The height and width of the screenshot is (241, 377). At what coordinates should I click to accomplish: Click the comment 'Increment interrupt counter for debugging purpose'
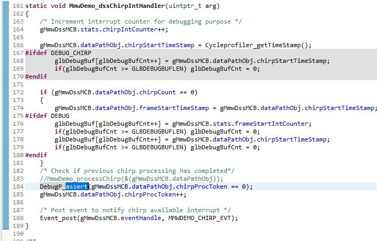[141, 21]
